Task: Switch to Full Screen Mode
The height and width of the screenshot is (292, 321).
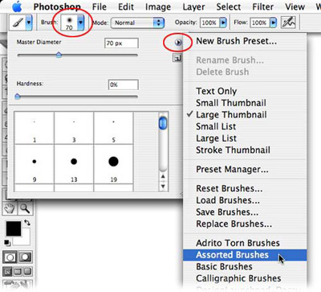Action: pos(27,272)
